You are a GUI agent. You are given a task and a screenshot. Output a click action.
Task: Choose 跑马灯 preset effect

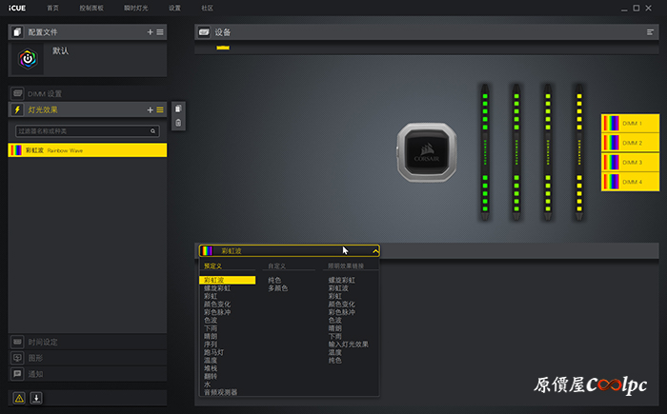click(213, 352)
